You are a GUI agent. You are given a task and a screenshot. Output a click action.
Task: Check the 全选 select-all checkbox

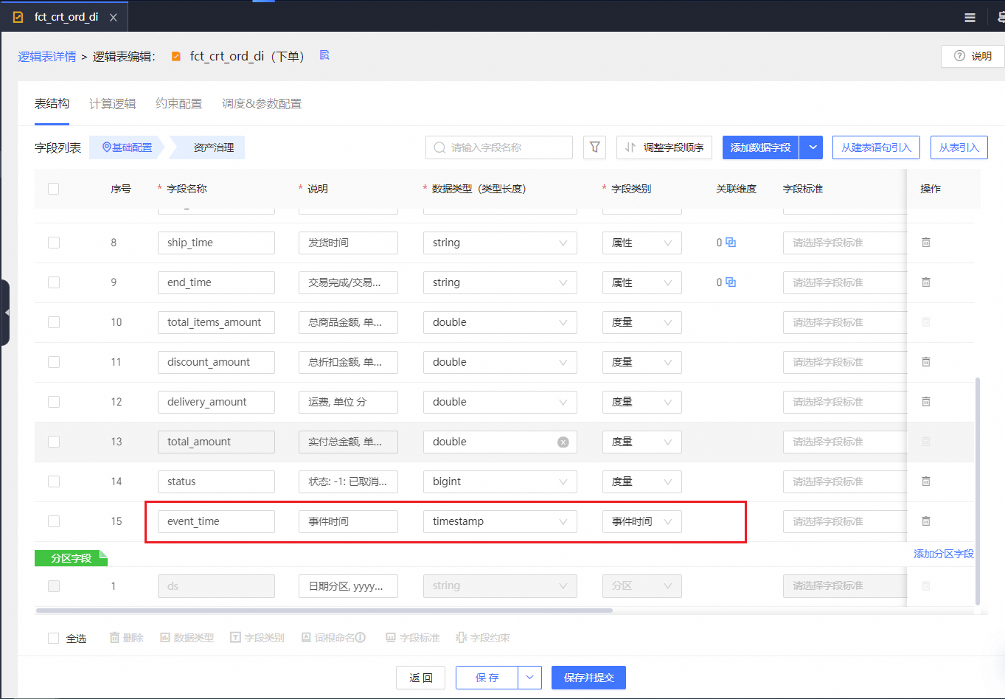click(53, 638)
